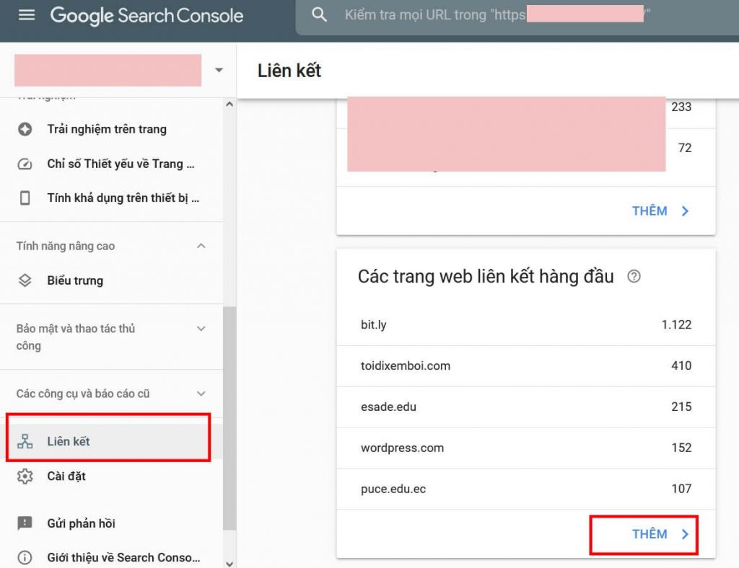Click the Google Search Console logo

[x=147, y=16]
